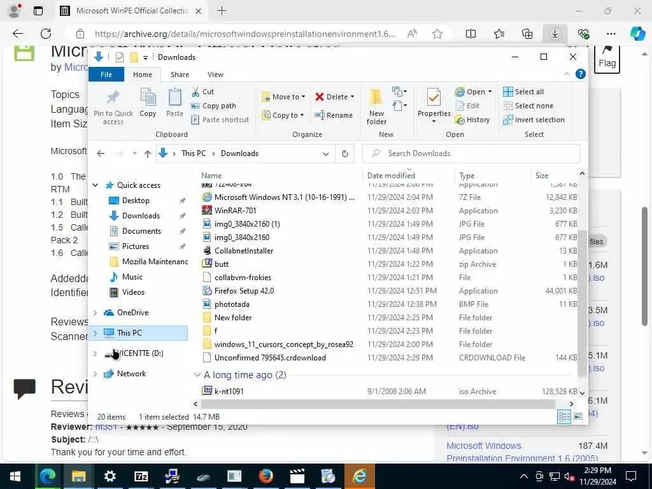The width and height of the screenshot is (652, 489).
Task: Switch to the Home ribbon tab
Action: coord(143,74)
